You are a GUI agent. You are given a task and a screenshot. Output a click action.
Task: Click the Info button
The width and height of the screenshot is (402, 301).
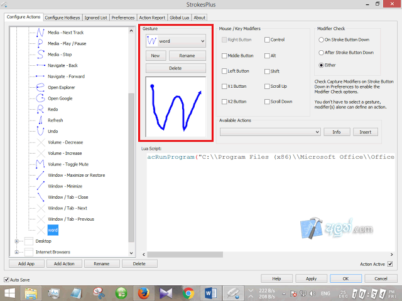coord(337,132)
